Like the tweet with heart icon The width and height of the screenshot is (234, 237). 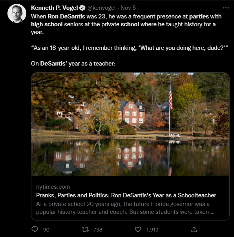click(138, 229)
